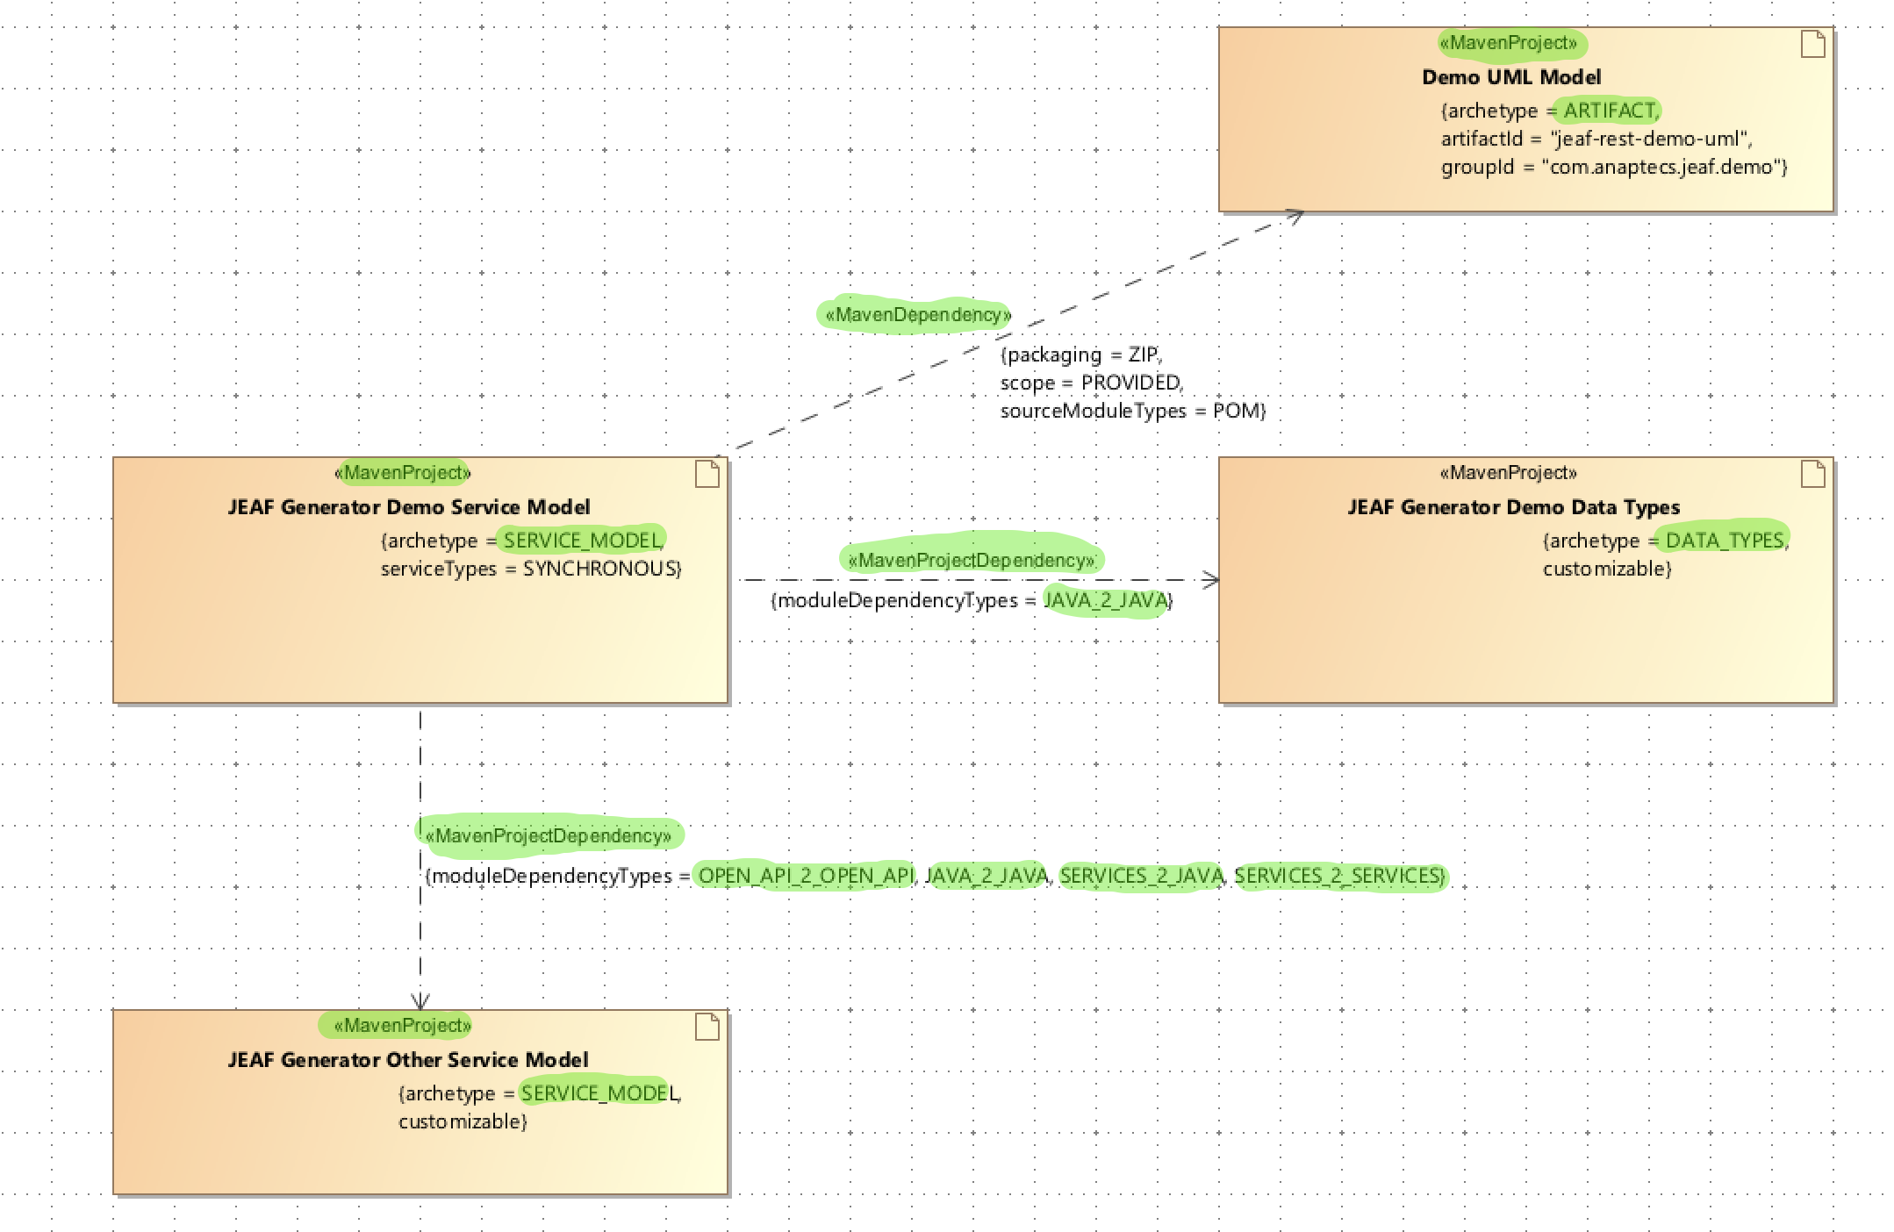This screenshot has height=1232, width=1894.
Task: Select the «MavenDependency» stereotype label
Action: 917,315
